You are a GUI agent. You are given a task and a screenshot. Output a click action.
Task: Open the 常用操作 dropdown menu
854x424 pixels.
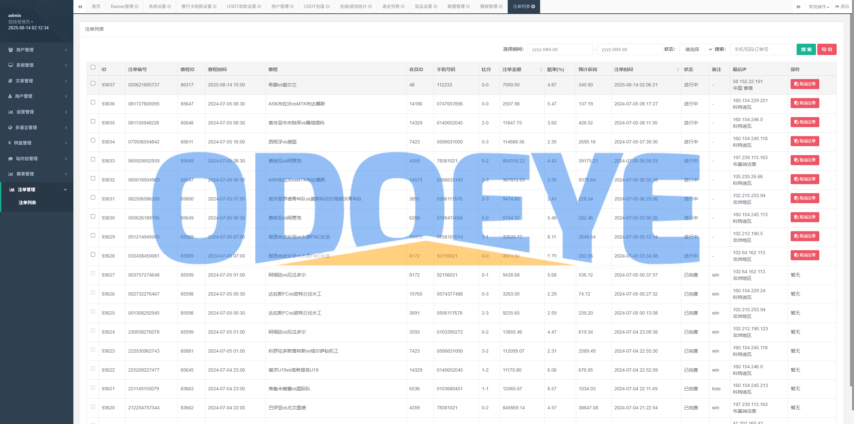click(x=819, y=7)
